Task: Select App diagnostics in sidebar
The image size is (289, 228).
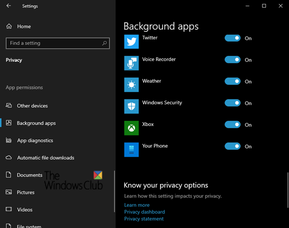Action: click(x=35, y=140)
